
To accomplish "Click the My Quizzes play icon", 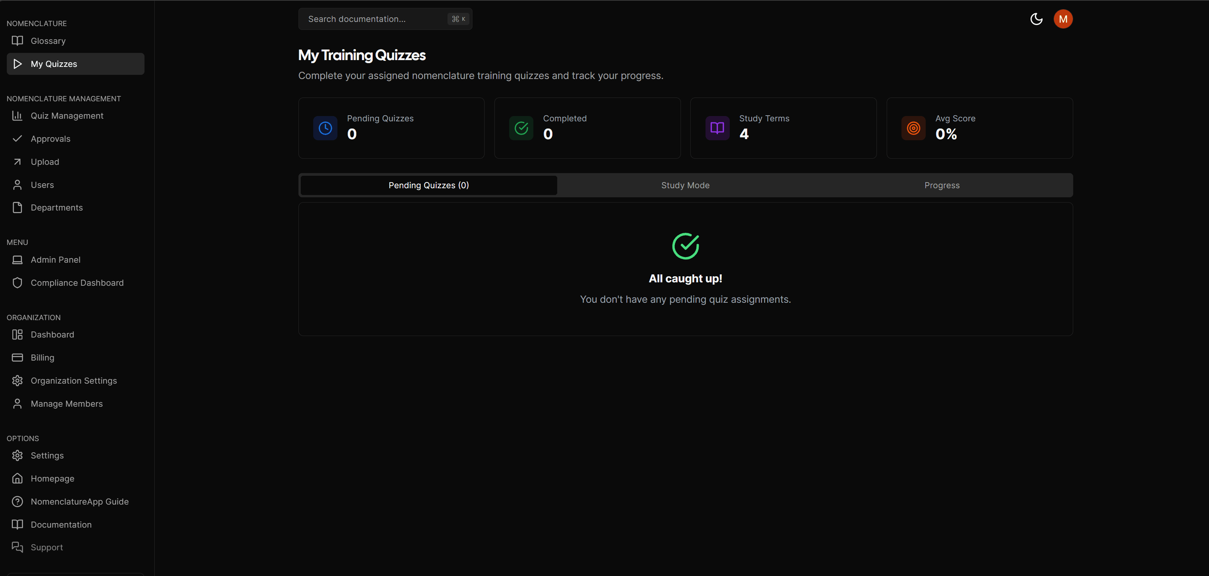I will tap(17, 64).
